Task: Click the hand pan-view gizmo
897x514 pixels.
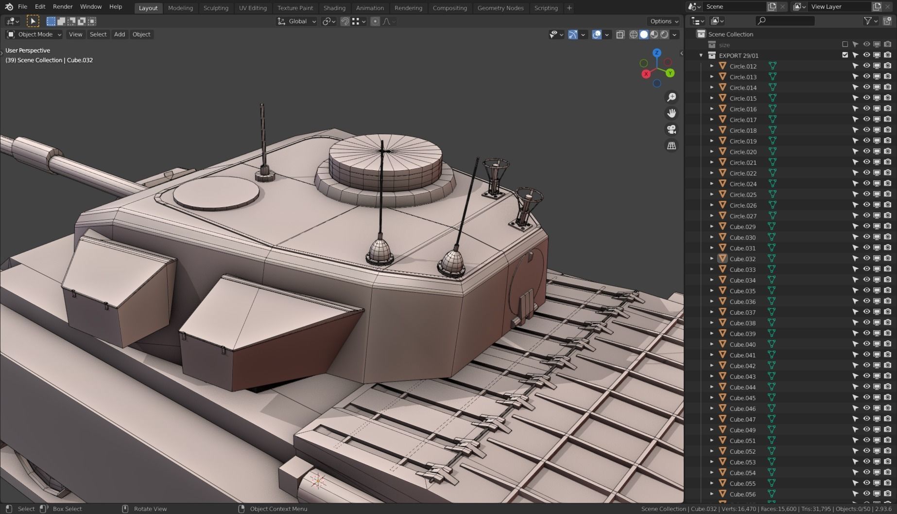Action: click(x=672, y=113)
